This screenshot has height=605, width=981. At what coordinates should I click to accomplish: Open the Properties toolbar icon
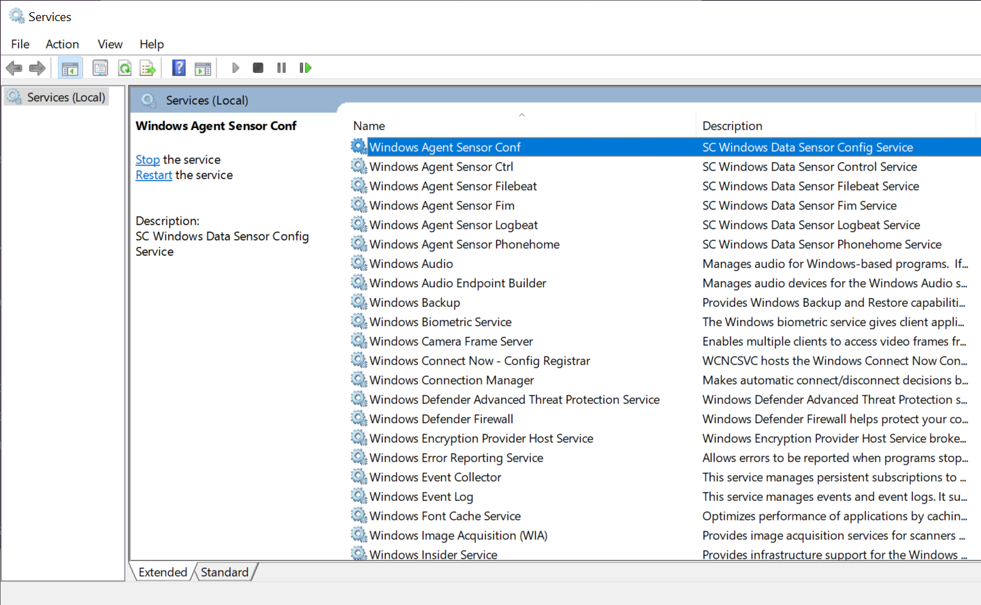coord(100,68)
